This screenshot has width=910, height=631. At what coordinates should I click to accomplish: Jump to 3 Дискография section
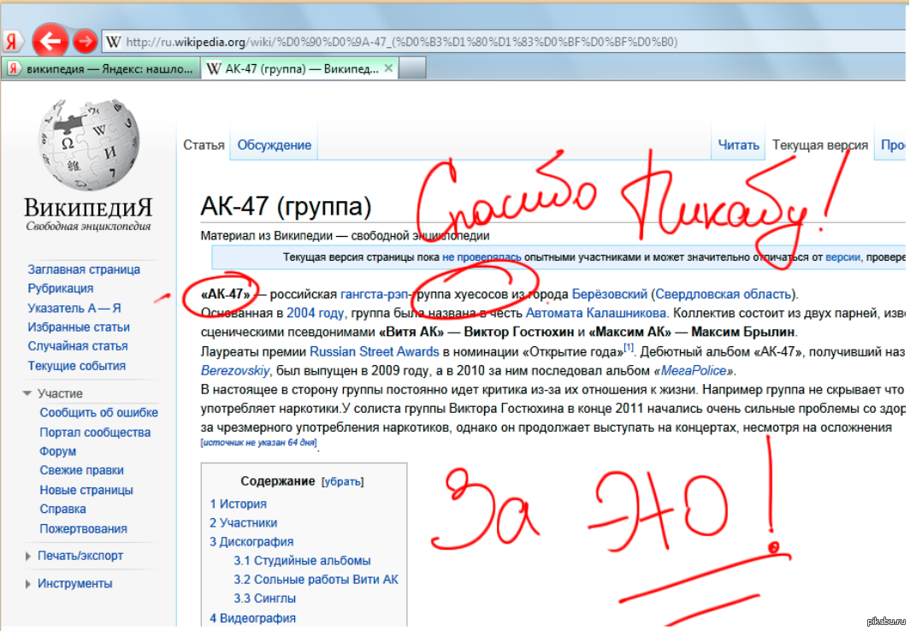tap(251, 542)
